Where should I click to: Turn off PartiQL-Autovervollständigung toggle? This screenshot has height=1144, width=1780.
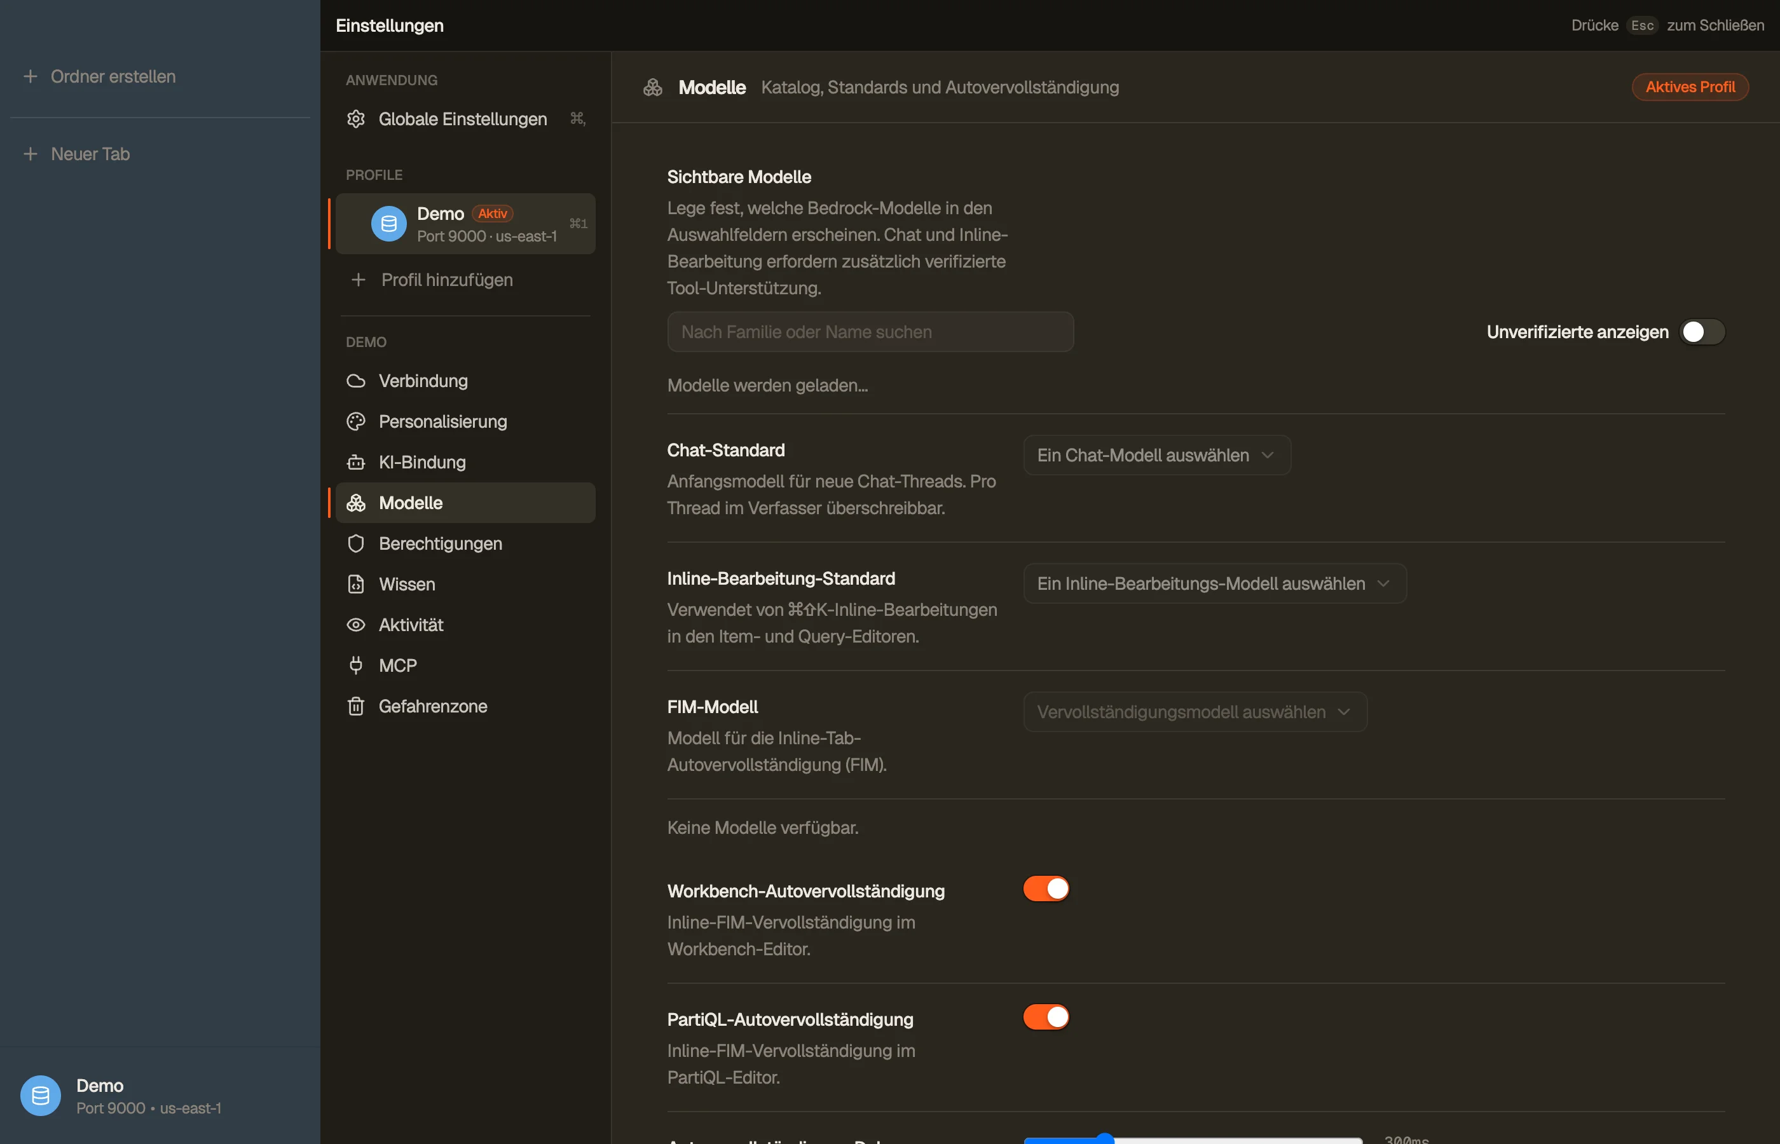(1046, 1017)
